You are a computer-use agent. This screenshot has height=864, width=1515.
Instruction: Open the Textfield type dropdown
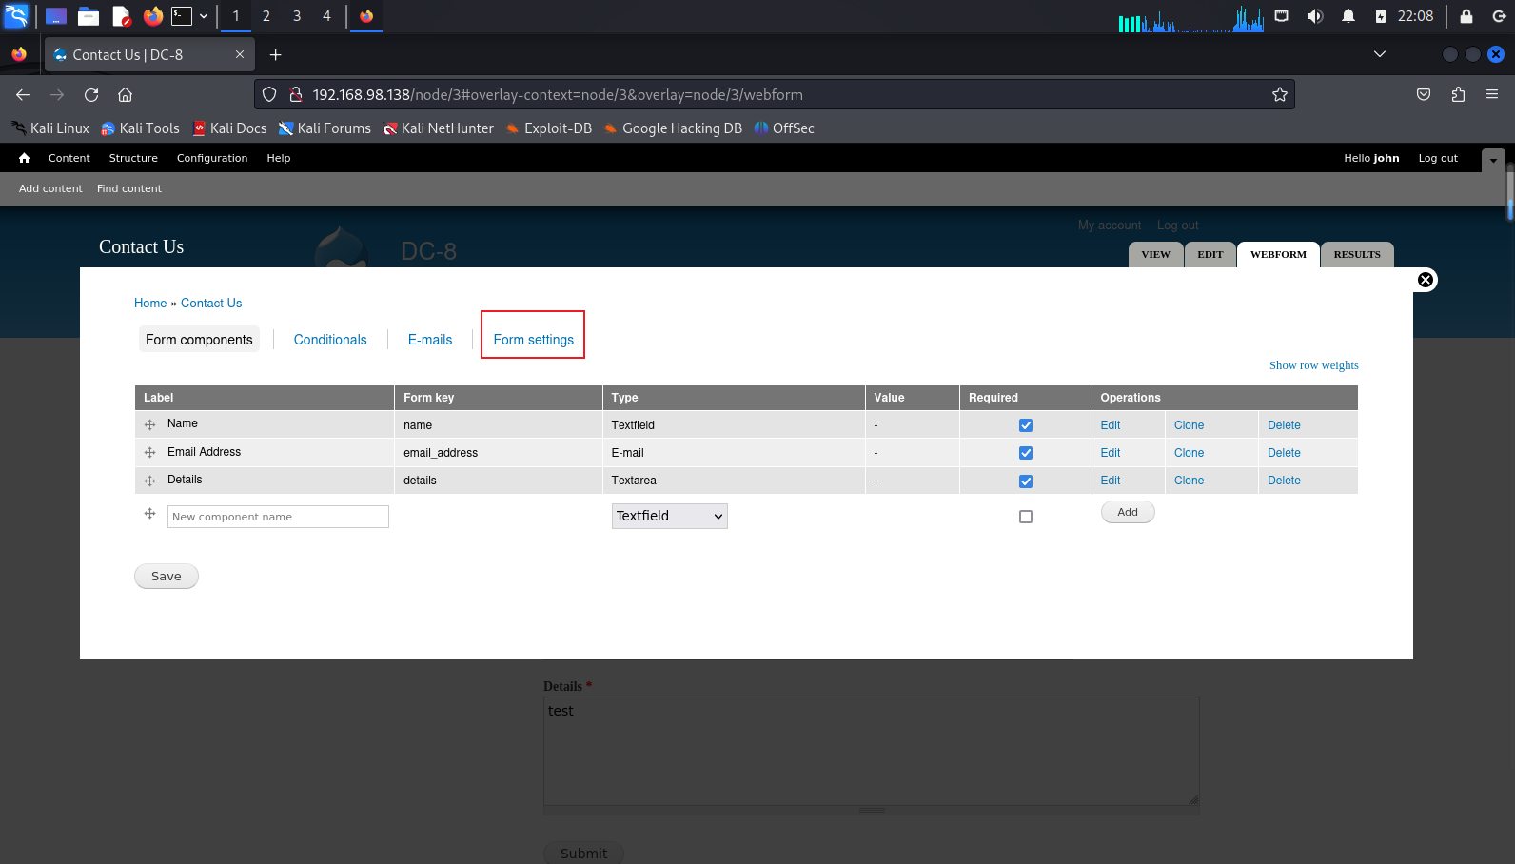[669, 516]
